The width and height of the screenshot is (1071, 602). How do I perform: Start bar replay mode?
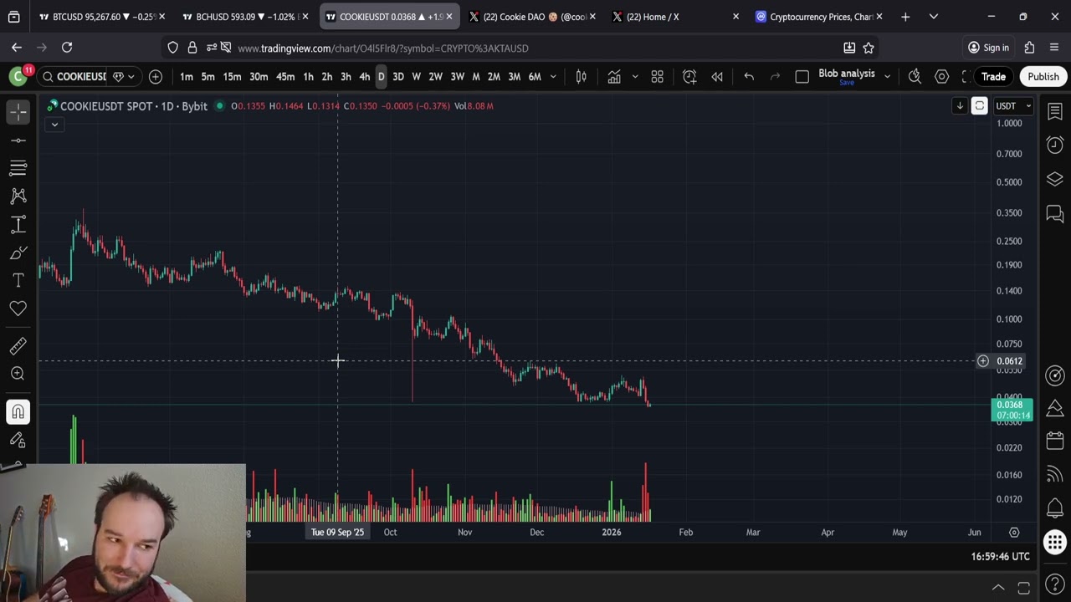pos(717,77)
